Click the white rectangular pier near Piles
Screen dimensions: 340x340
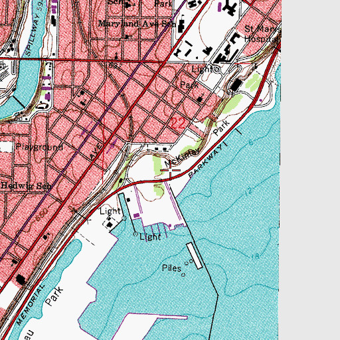195,256
